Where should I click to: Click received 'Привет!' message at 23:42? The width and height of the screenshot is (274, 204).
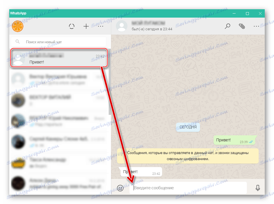[141, 172]
